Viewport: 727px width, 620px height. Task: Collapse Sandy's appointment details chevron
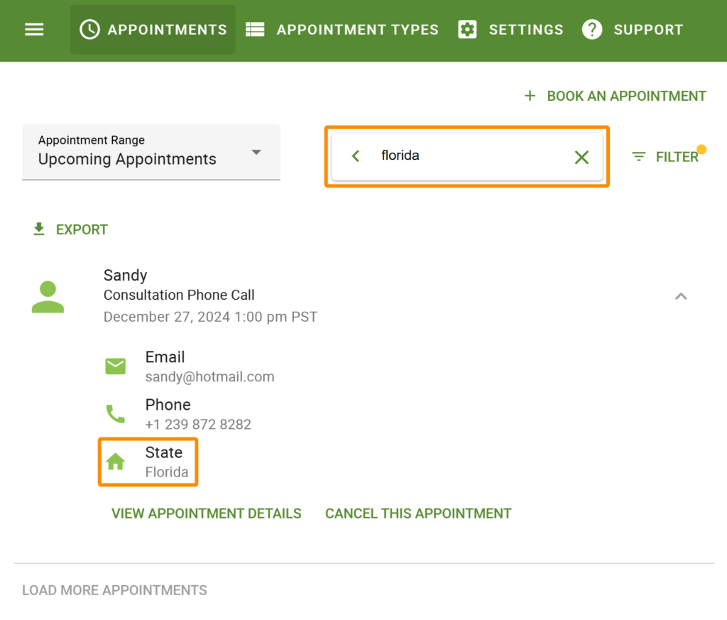click(x=681, y=296)
